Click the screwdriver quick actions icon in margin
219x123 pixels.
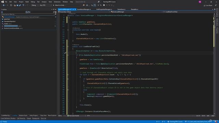click(65, 53)
